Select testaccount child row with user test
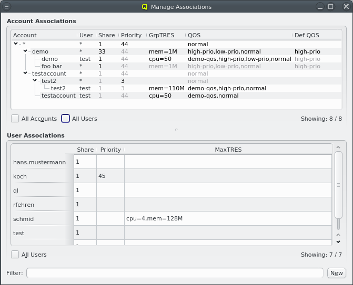Screen dimensions: 353x285 pos(177,96)
